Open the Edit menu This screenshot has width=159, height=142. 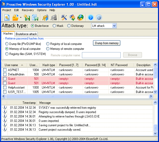(x=16, y=10)
